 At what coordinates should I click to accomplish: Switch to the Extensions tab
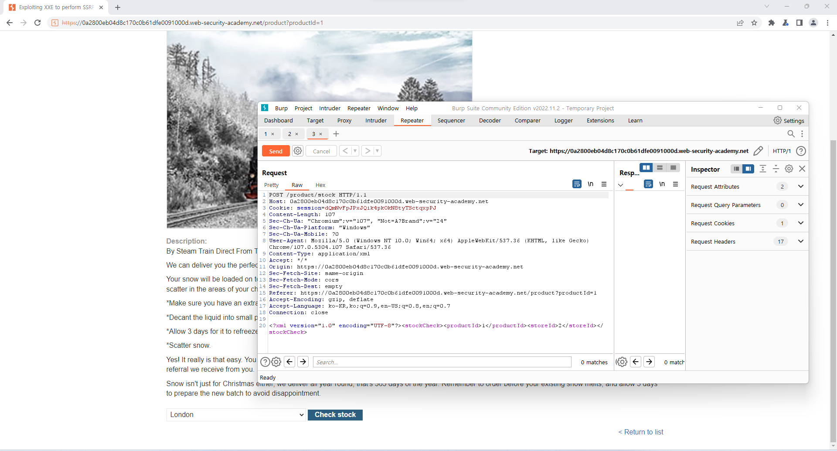point(600,121)
